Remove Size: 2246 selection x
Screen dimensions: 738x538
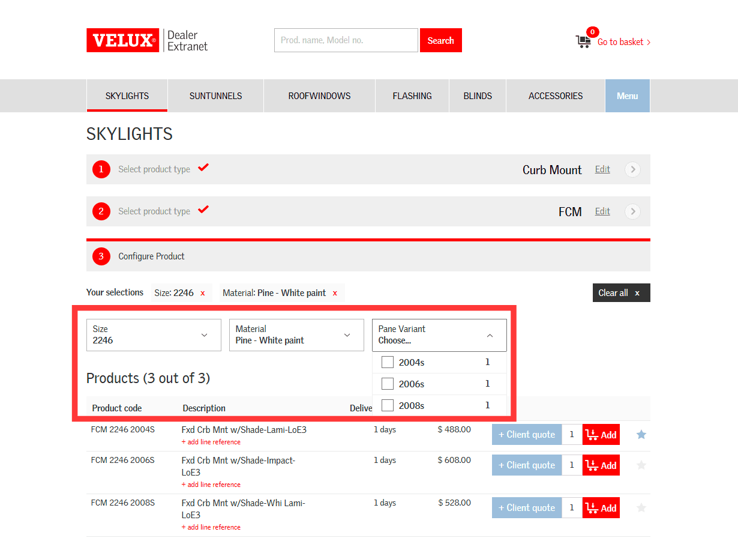203,293
